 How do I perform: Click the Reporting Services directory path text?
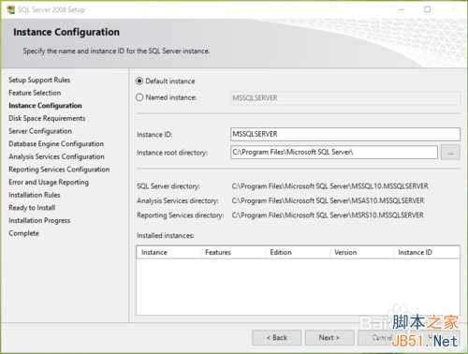click(328, 215)
